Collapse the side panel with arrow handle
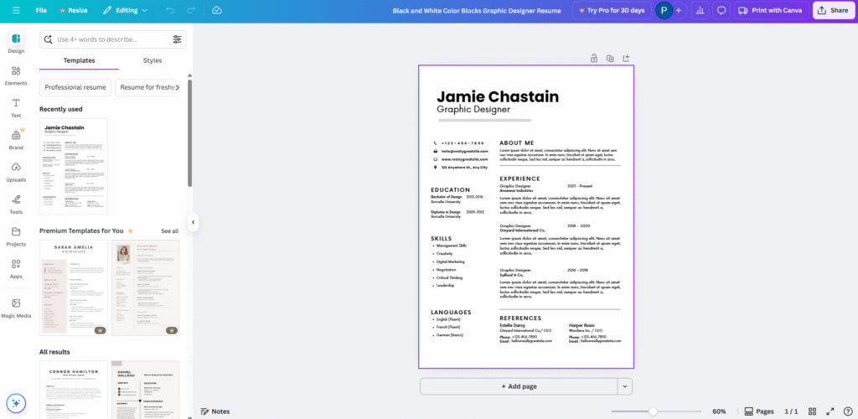Screen dimensions: 858x419 pos(193,222)
